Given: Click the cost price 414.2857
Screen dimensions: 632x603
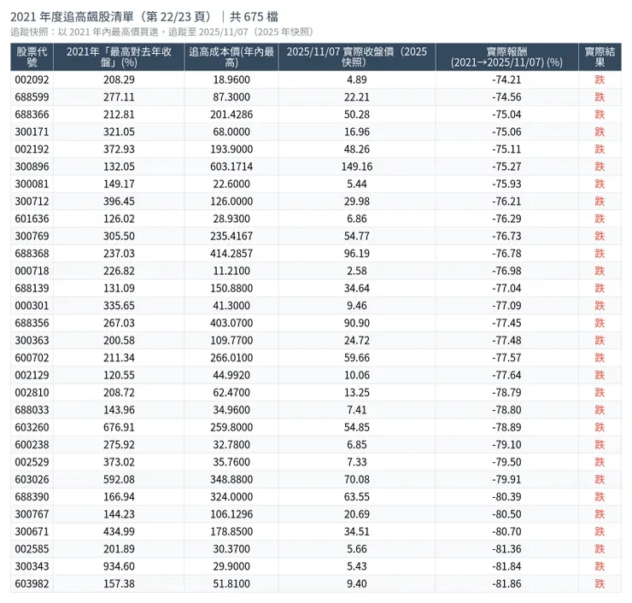Looking at the screenshot, I should coord(231,253).
